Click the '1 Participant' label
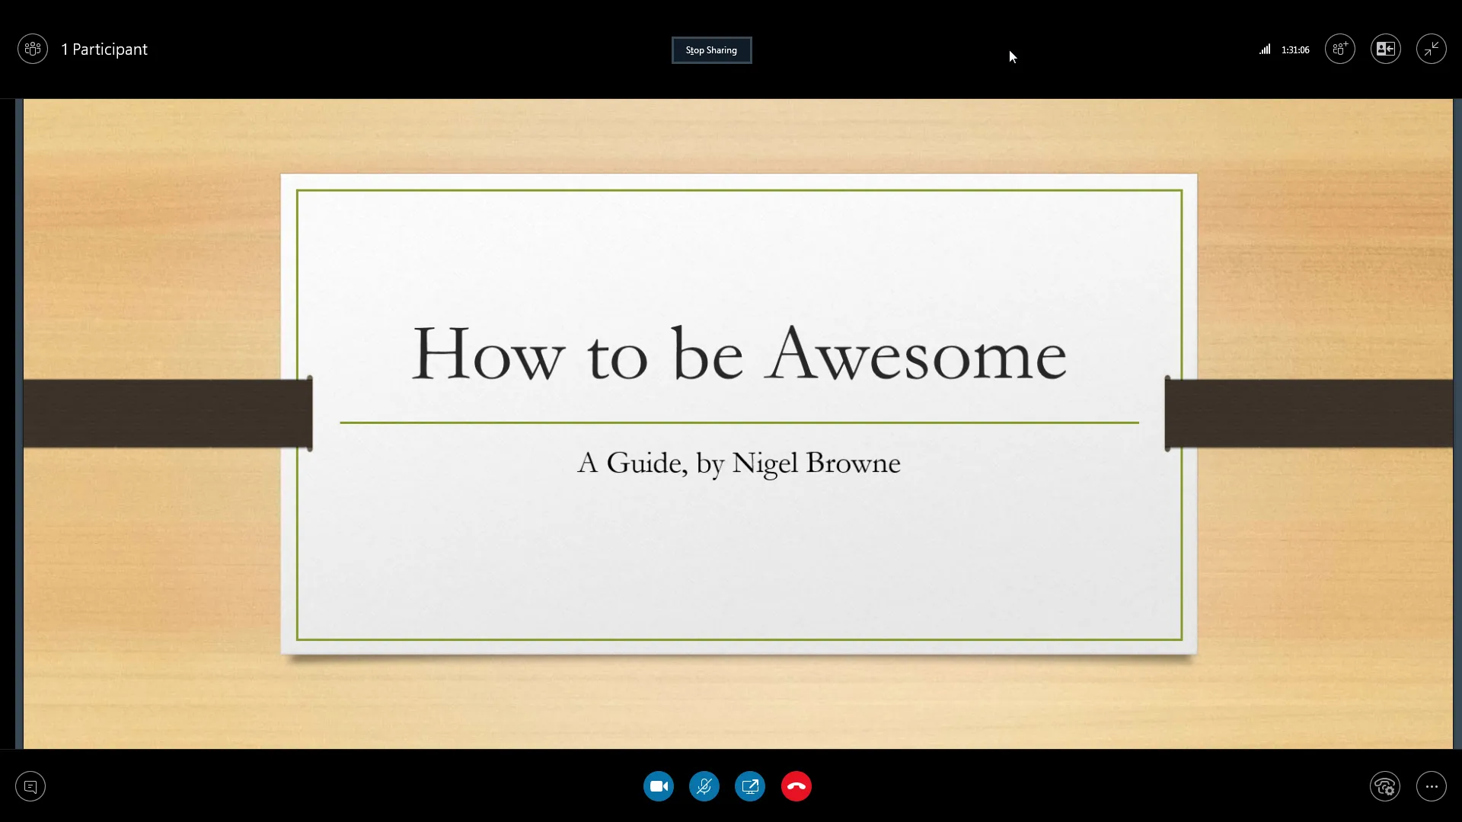1462x822 pixels. (x=104, y=49)
